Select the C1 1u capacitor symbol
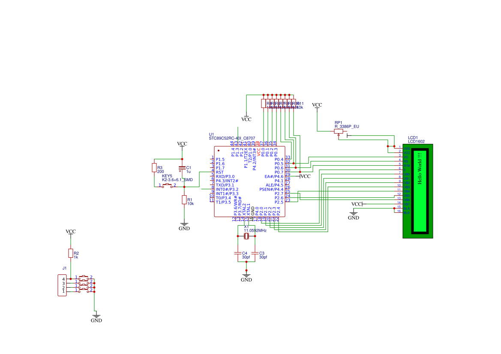Screen dimensions: 501x354 (182, 168)
